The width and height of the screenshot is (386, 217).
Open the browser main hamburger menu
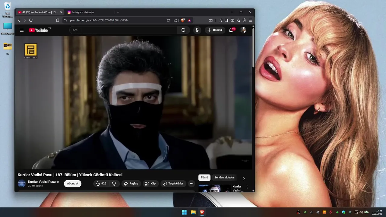pyautogui.click(x=251, y=20)
